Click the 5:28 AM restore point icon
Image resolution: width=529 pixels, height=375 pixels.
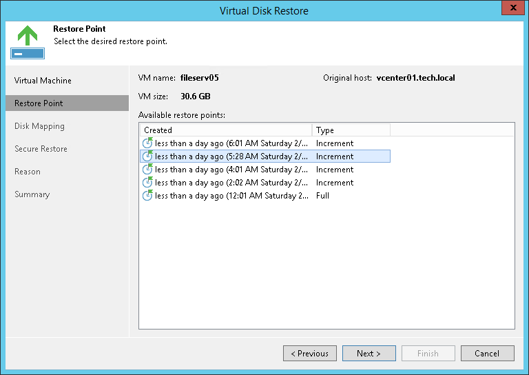pos(147,156)
